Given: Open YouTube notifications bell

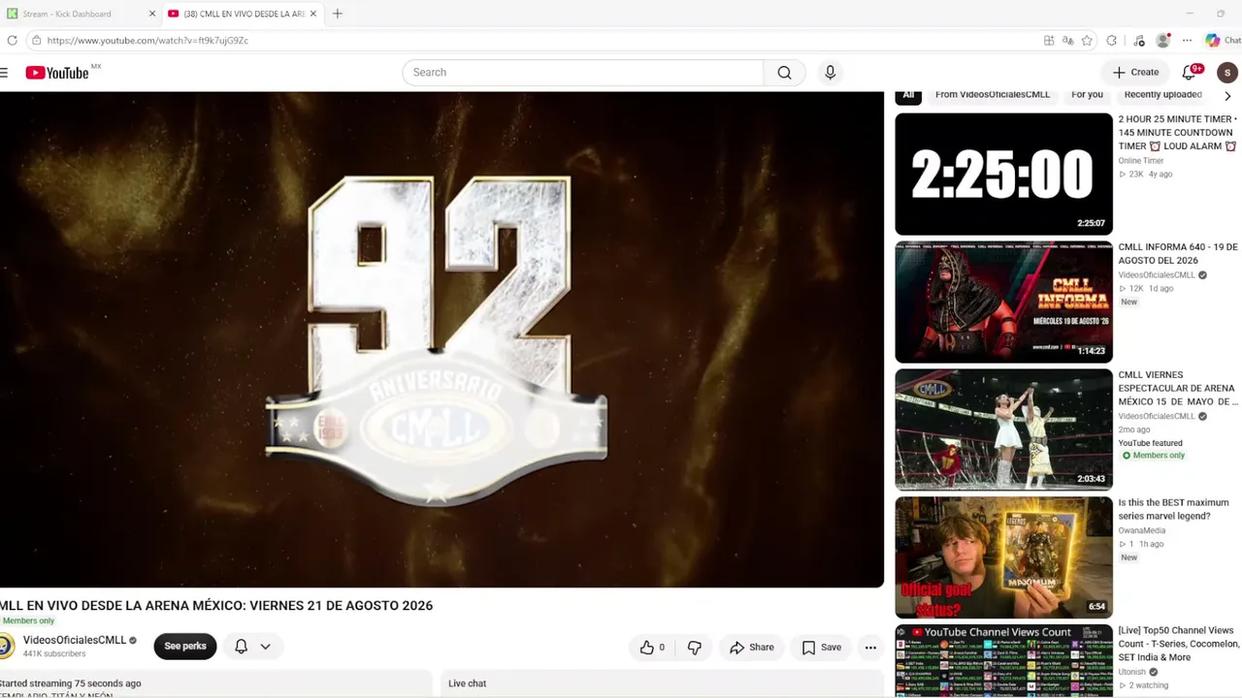Looking at the screenshot, I should point(1190,73).
